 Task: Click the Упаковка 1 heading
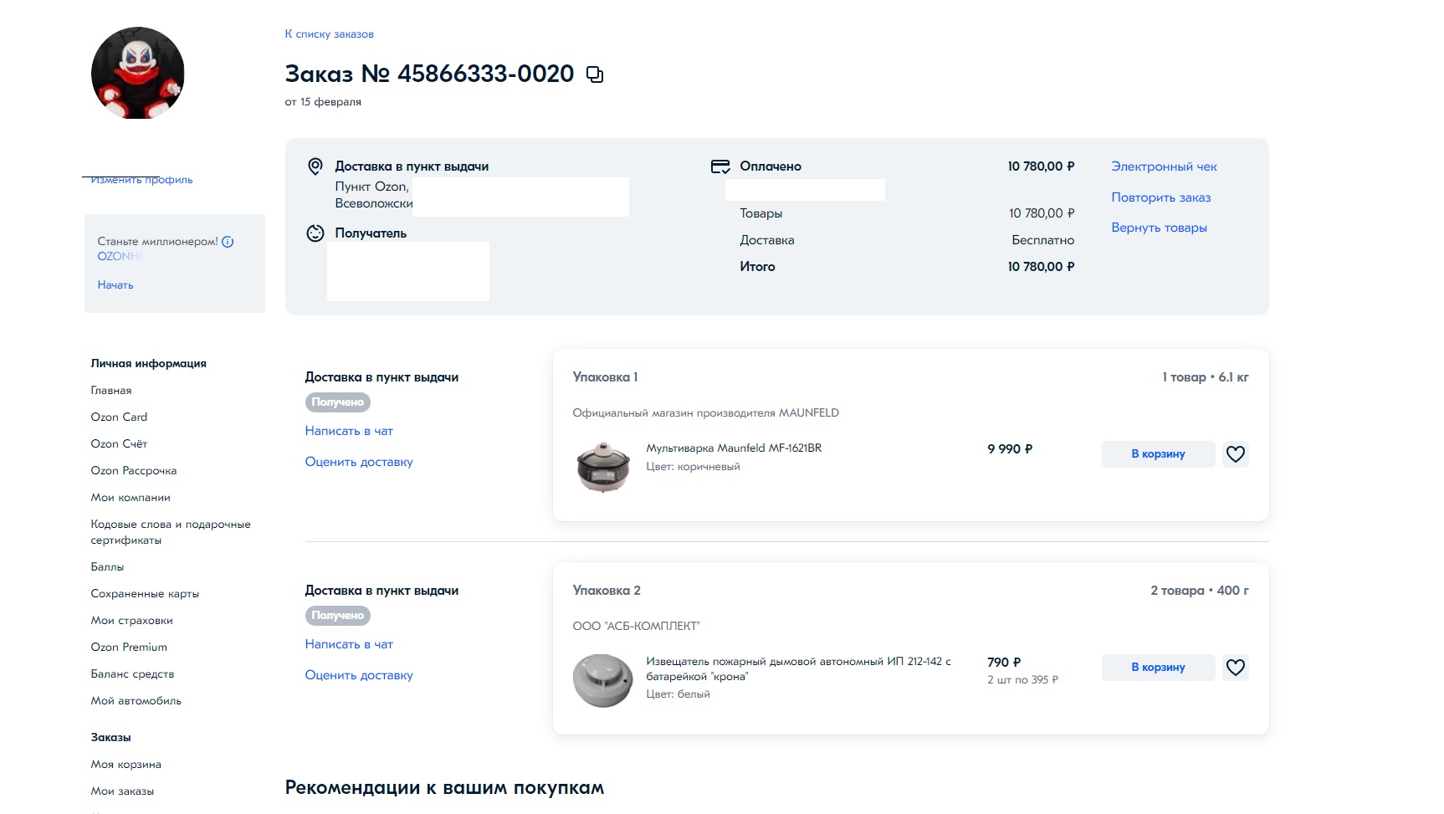605,377
